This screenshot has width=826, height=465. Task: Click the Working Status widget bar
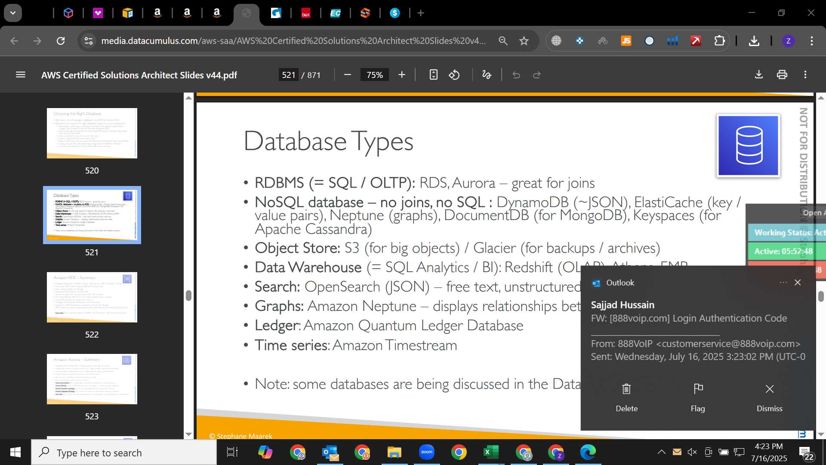[786, 232]
